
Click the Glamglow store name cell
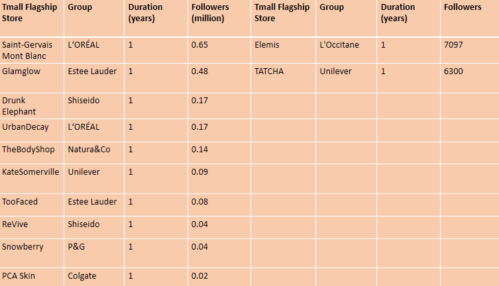(32, 78)
